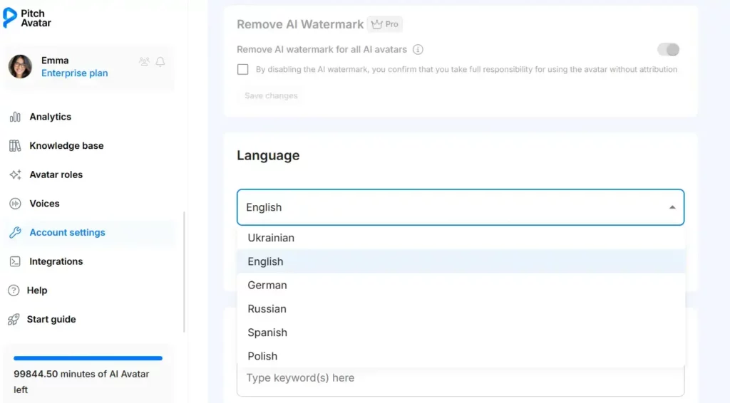Click the Enterprise plan link
The image size is (730, 403).
[x=75, y=73]
